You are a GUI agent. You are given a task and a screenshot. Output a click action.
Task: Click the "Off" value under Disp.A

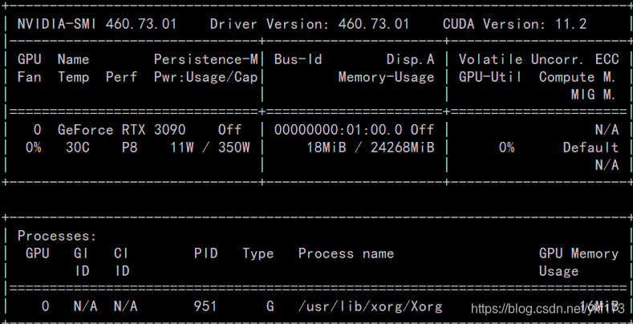[422, 129]
